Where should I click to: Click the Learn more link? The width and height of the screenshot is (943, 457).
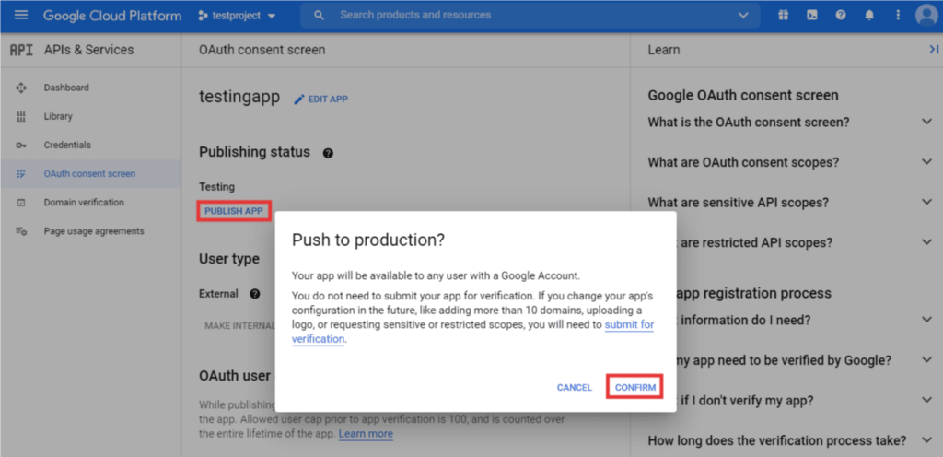(366, 434)
